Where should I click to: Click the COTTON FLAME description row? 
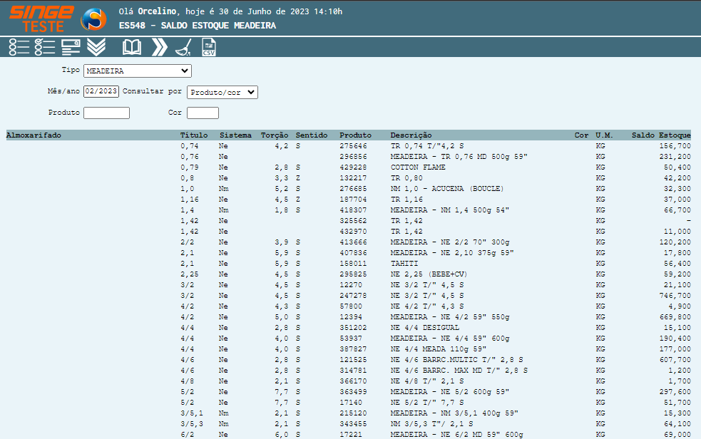tap(418, 167)
